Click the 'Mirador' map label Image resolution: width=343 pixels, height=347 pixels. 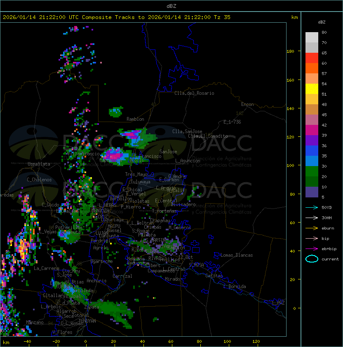[x=174, y=279]
